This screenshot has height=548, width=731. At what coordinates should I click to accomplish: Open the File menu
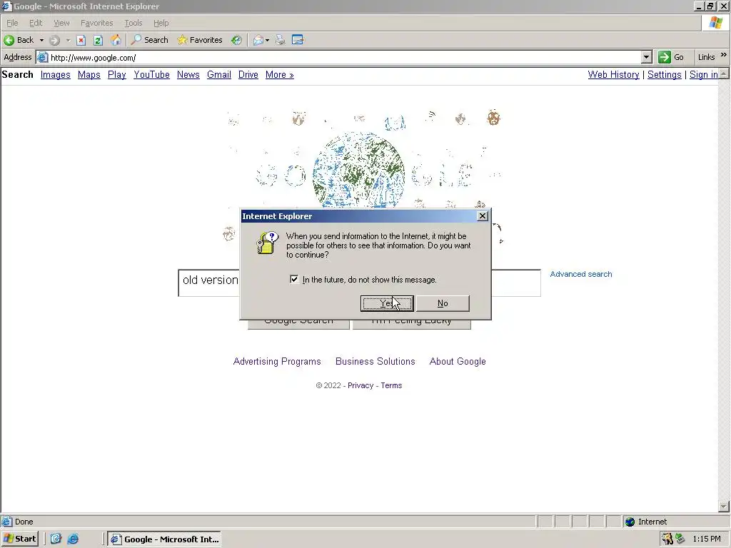pyautogui.click(x=12, y=23)
